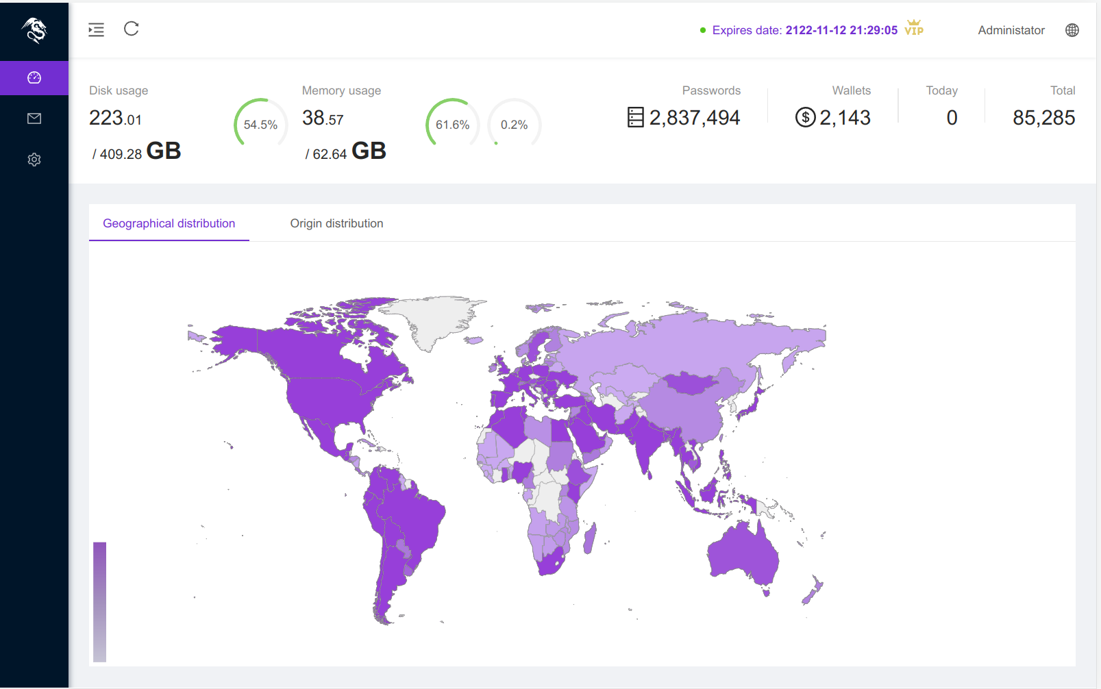1101x689 pixels.
Task: Collapse the sidebar with the menu-fold icon
Action: 97,29
